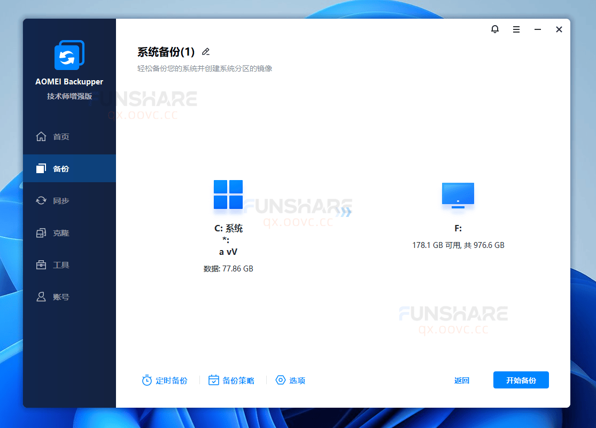Select the 首页 home icon in sidebar
596x428 pixels.
42,136
